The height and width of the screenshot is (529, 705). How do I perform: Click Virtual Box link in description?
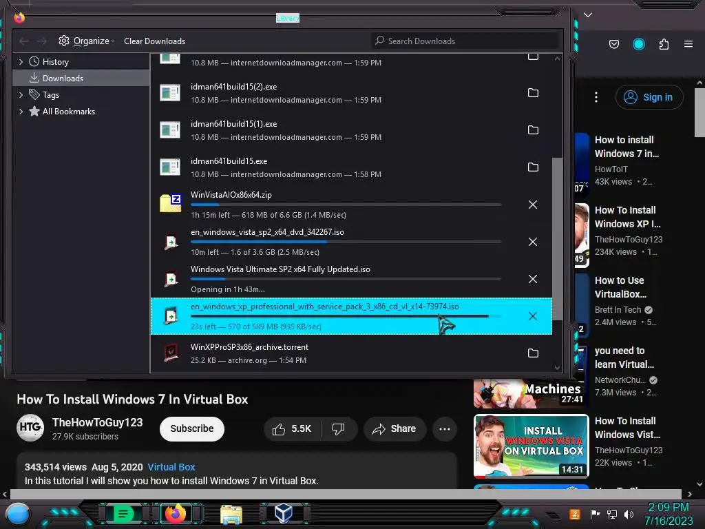tap(171, 467)
